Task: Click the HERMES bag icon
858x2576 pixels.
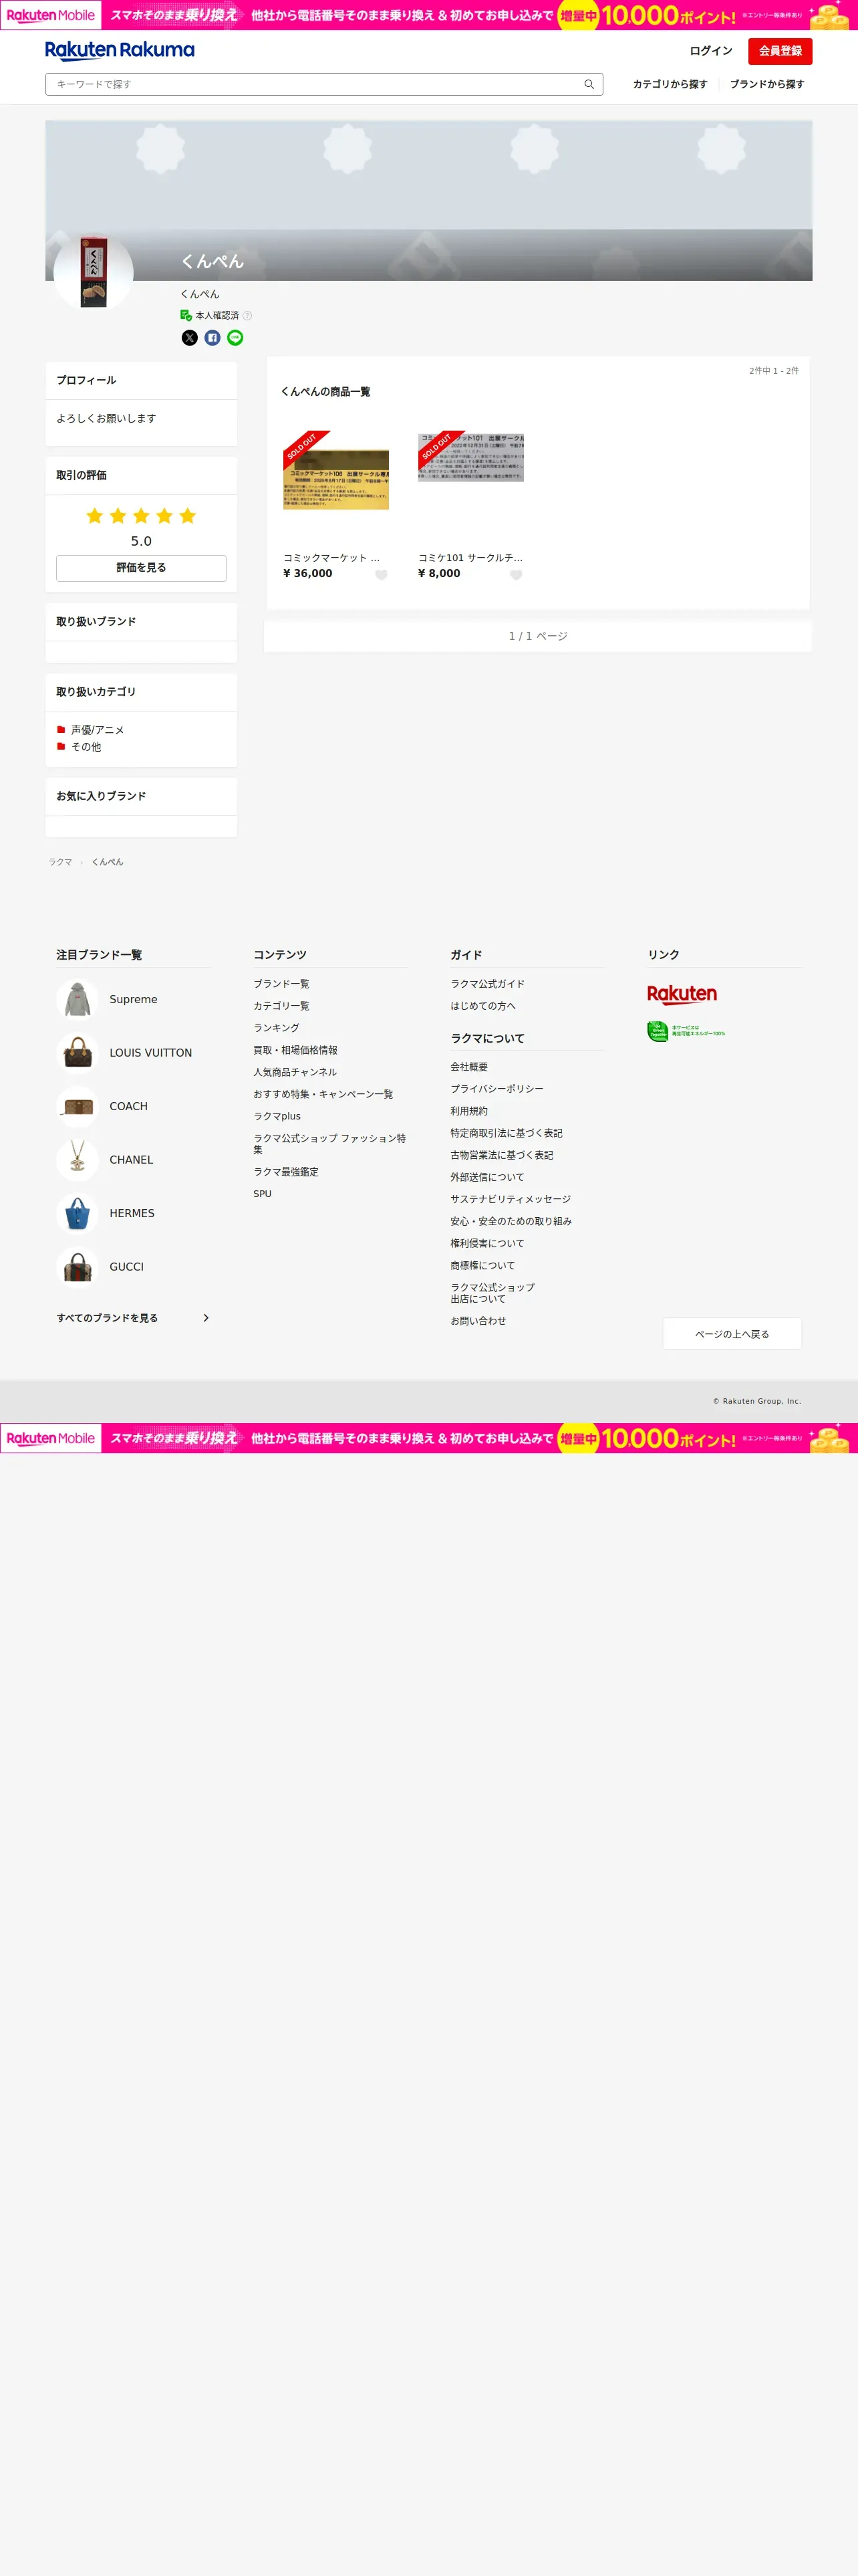Action: coord(77,1213)
